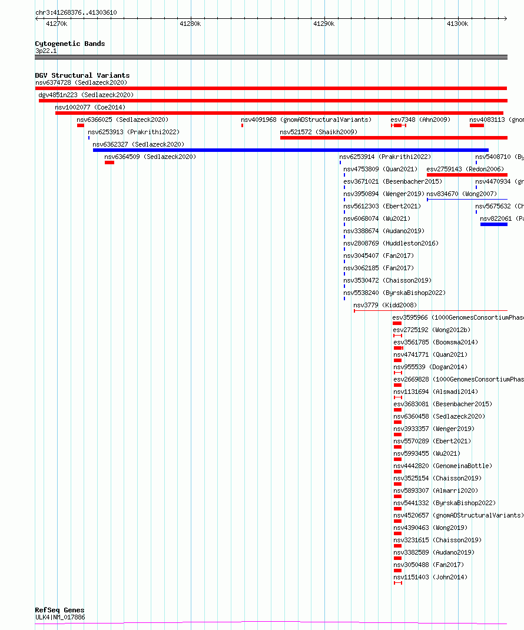Click the RefSeq Genes track heading
Viewport: 524px width, 630px height.
(x=60, y=610)
